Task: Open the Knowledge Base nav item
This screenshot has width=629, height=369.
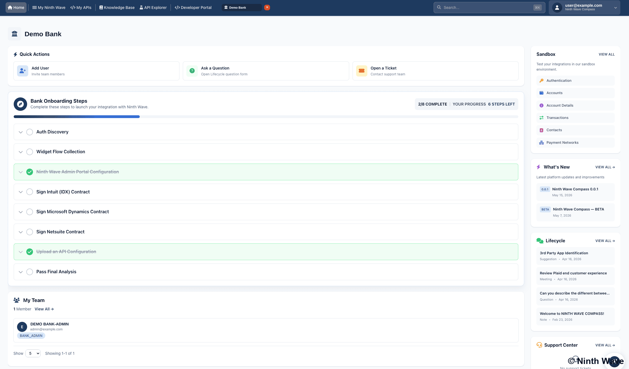Action: tap(117, 8)
